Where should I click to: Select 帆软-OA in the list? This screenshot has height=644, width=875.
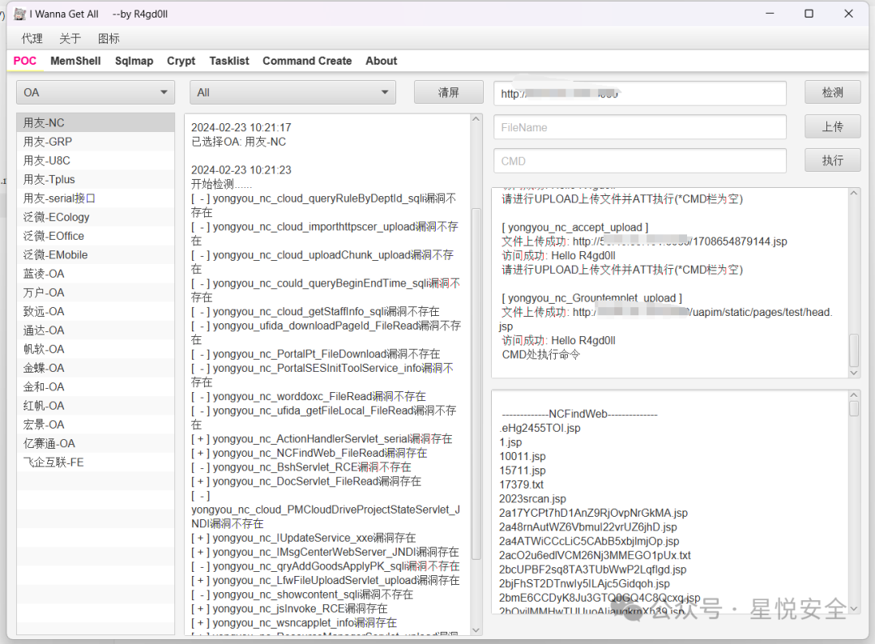coord(96,349)
